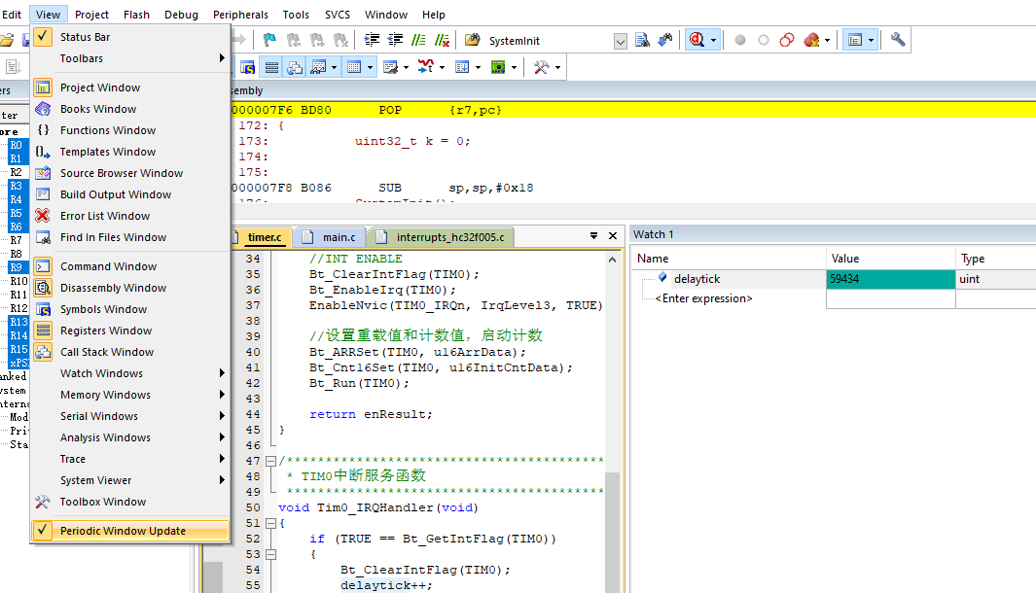
Task: Open the SystemInit find combo dropdown arrow
Action: tap(620, 42)
